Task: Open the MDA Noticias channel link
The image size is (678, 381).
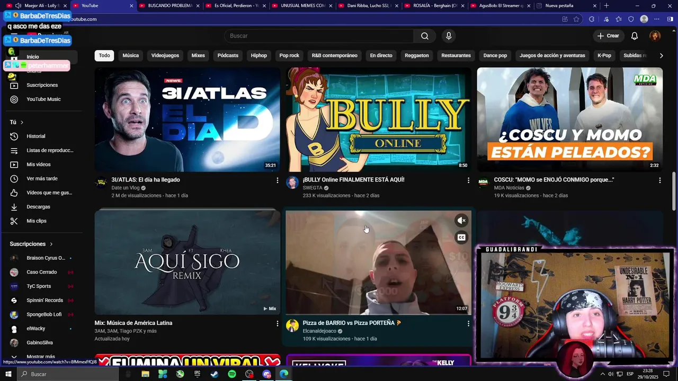Action: pyautogui.click(x=509, y=188)
